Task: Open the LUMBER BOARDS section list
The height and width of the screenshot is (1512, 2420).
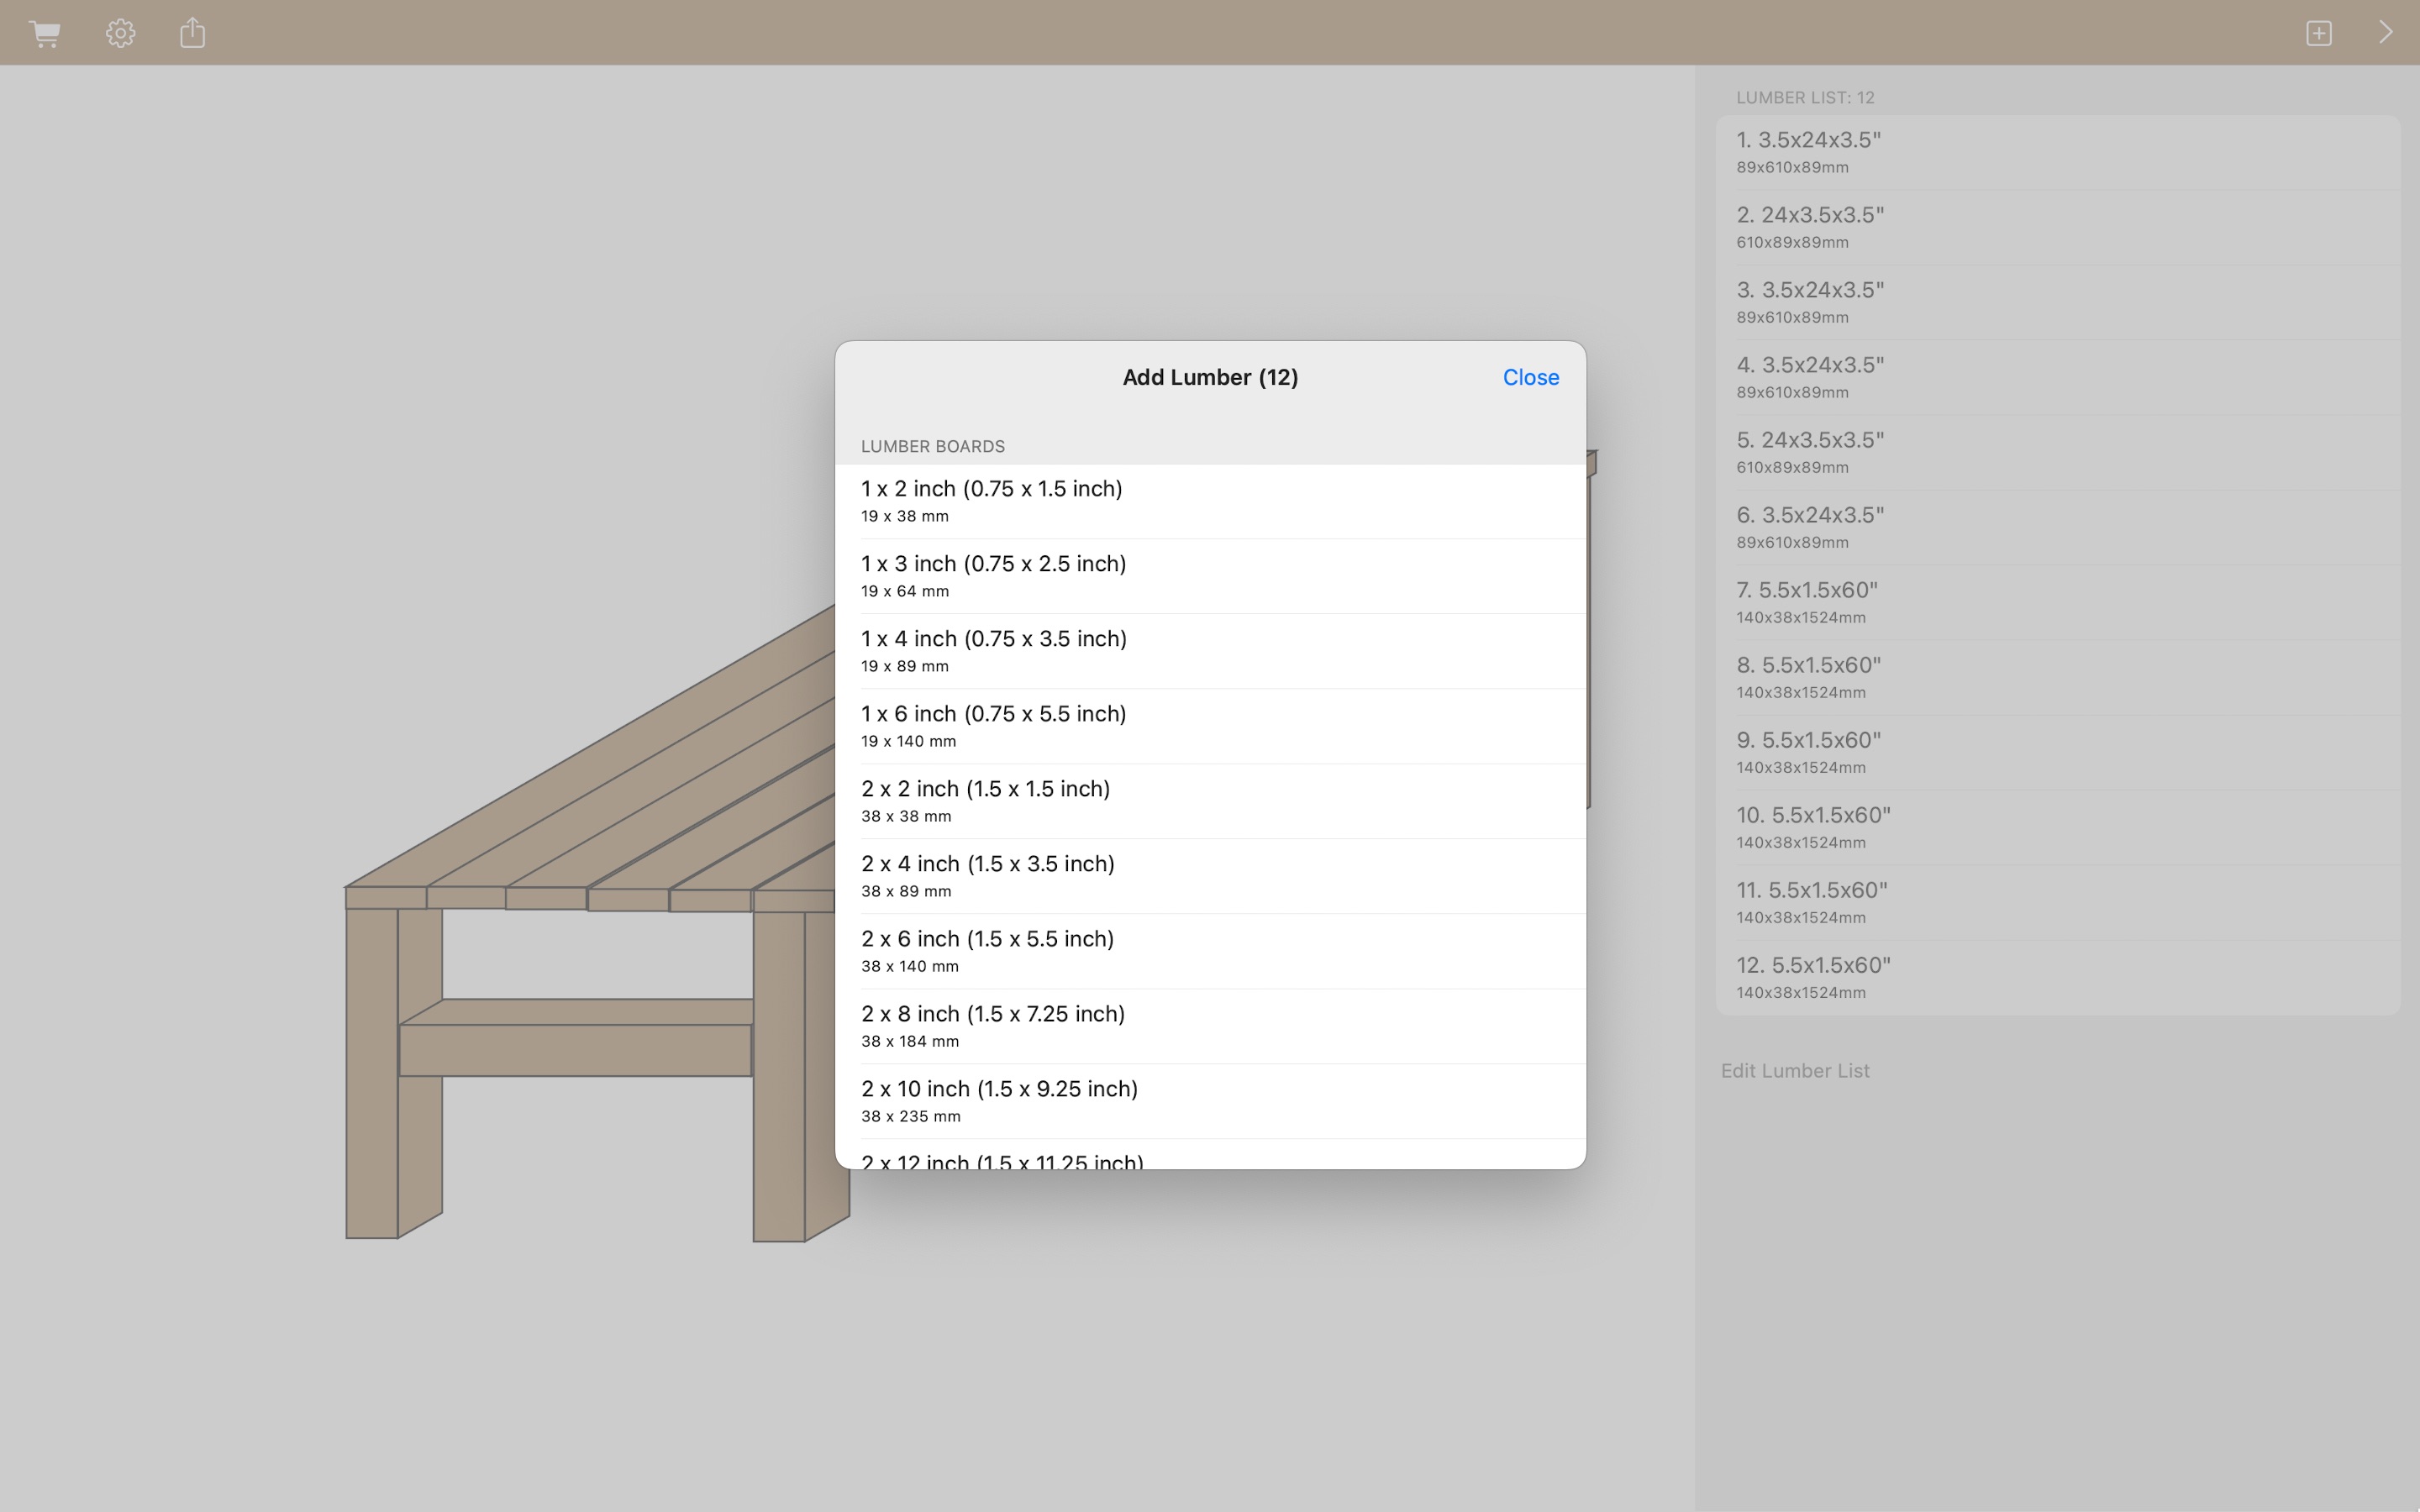Action: (932, 446)
